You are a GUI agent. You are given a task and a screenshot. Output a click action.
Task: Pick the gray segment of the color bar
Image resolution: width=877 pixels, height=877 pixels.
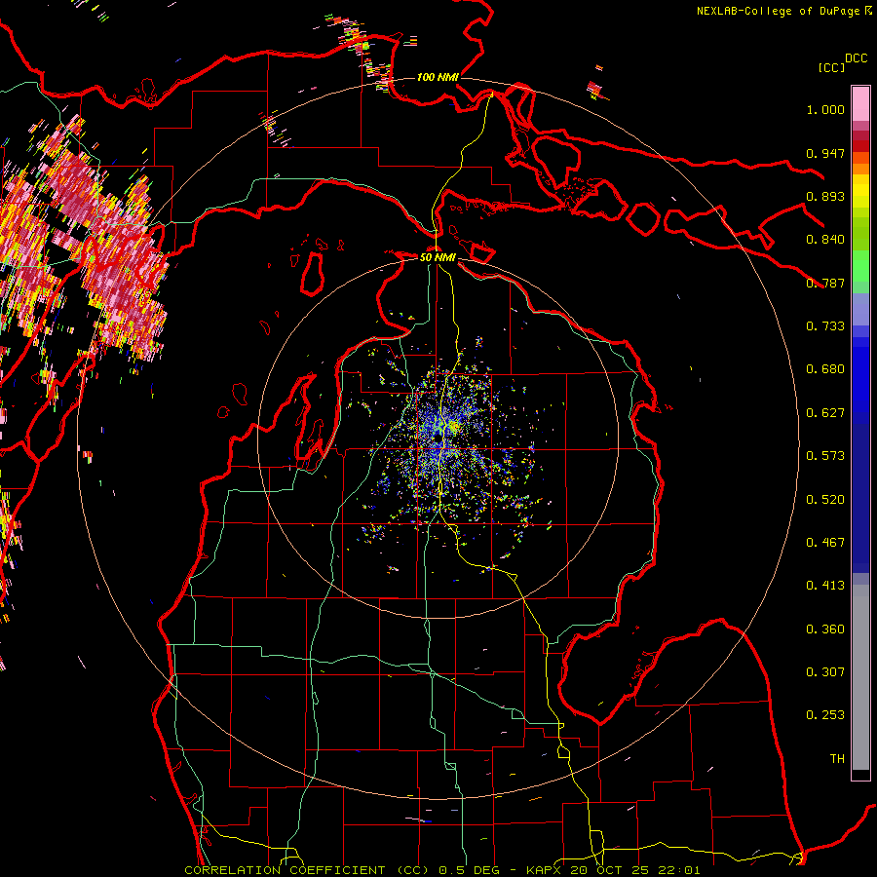860,677
